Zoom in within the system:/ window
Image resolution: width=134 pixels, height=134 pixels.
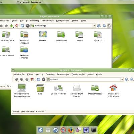click(x=127, y=79)
